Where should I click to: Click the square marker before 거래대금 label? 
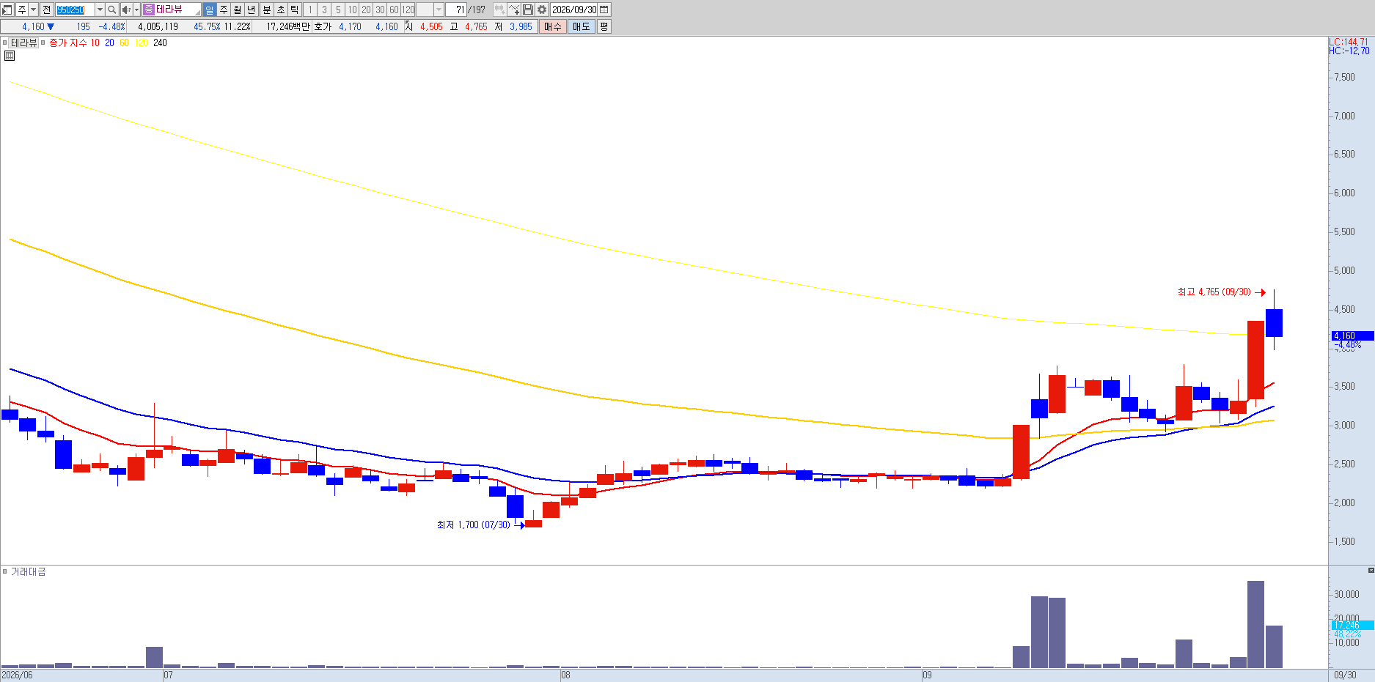(4, 571)
